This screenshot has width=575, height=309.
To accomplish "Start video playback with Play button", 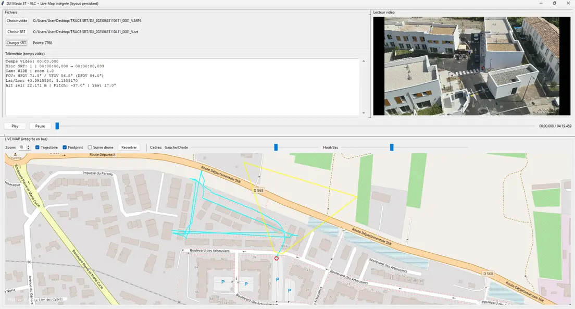I will click(x=15, y=126).
